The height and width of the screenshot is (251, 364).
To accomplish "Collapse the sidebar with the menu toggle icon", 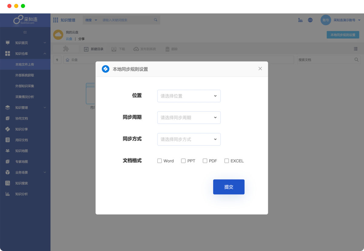I will point(25,32).
